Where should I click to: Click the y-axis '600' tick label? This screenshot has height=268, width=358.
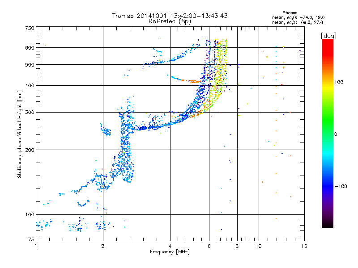pyautogui.click(x=30, y=48)
